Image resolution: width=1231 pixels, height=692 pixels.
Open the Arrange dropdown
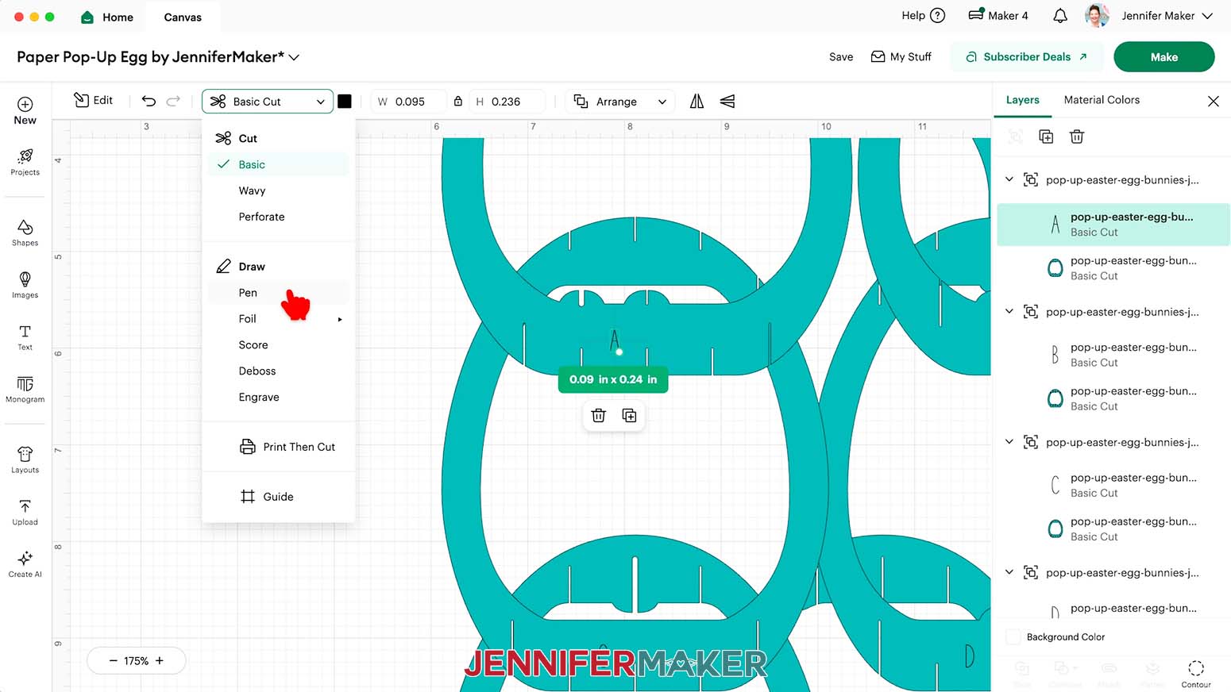pos(620,101)
